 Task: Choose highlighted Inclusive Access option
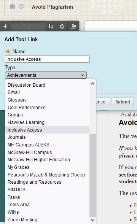point(47,130)
